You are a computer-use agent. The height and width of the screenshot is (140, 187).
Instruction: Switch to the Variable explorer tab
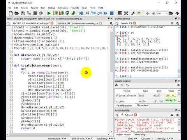[124, 105]
